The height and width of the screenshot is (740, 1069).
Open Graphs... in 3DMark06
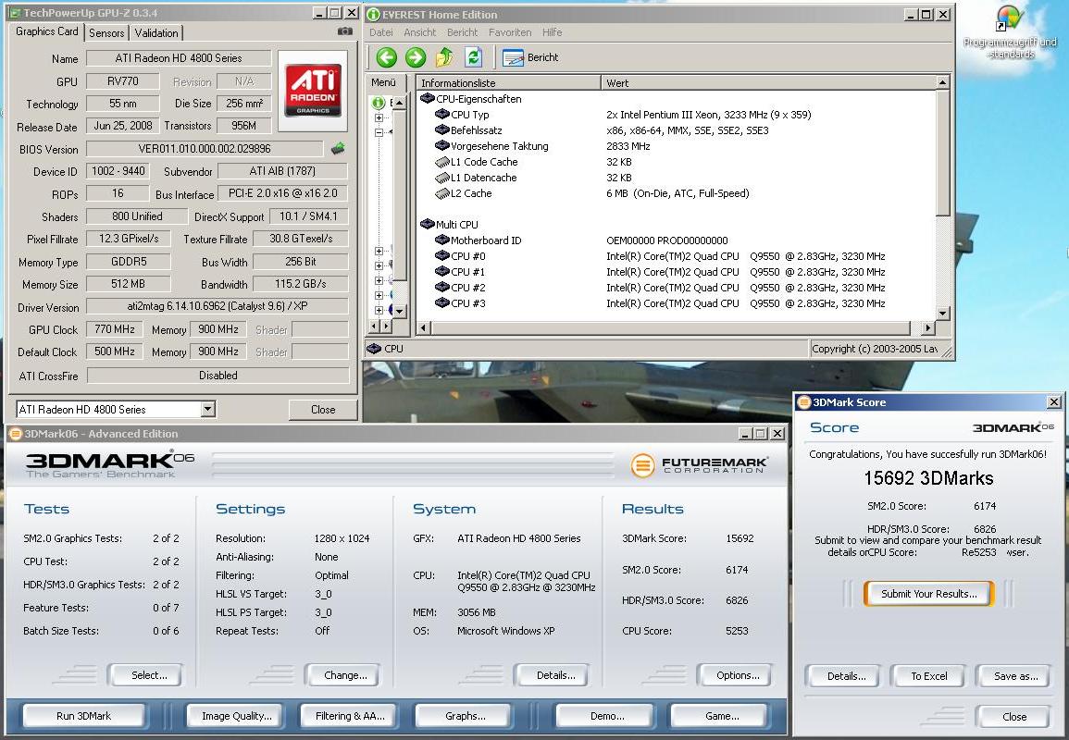(465, 715)
